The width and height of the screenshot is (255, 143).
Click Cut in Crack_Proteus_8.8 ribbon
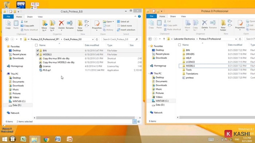24,21
